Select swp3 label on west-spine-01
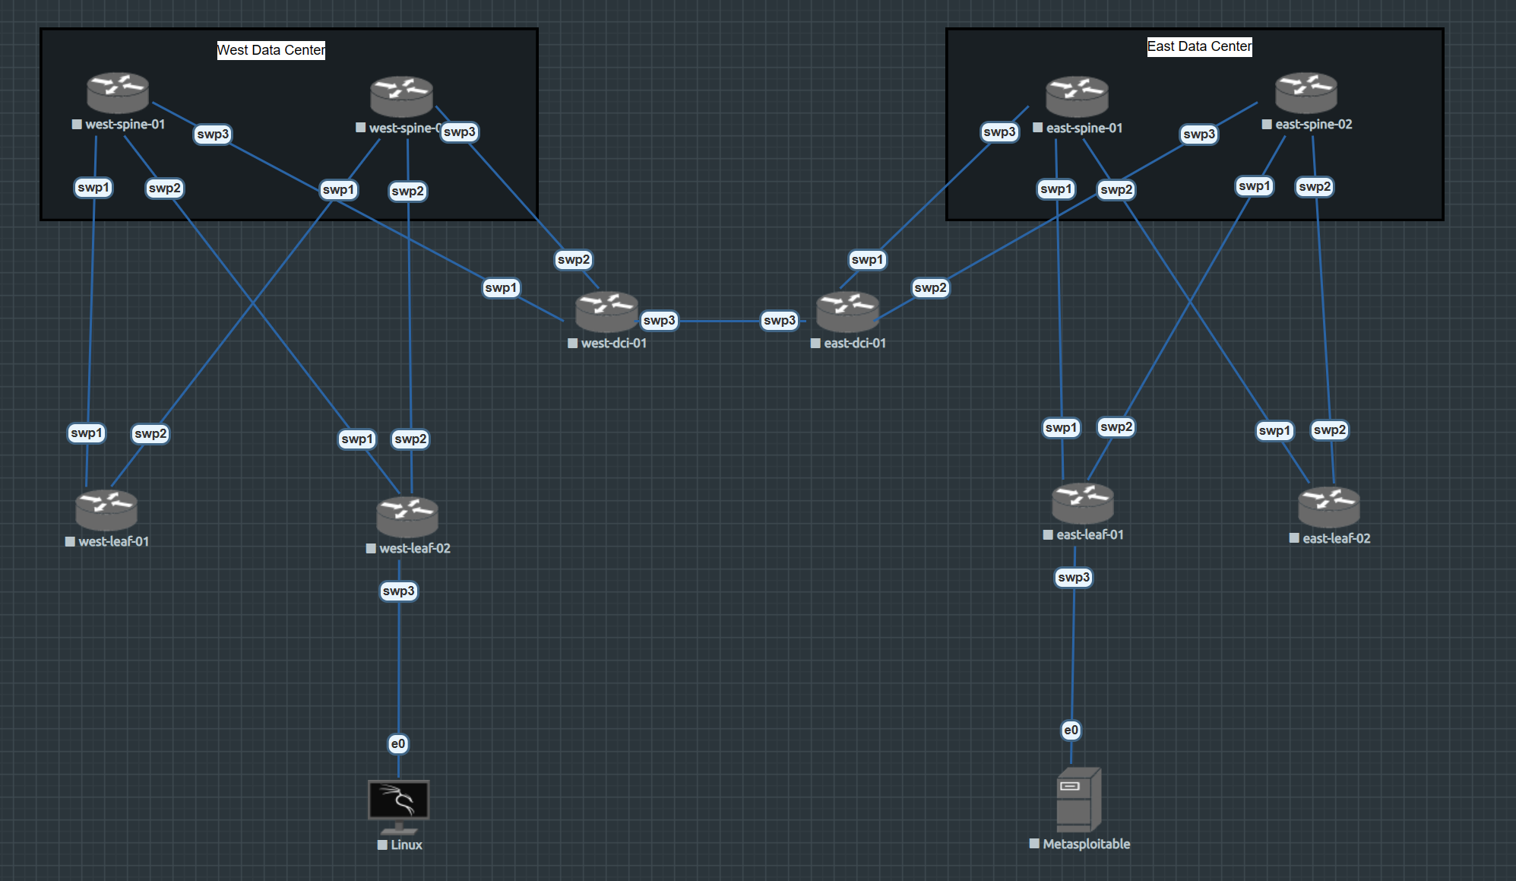Image resolution: width=1516 pixels, height=881 pixels. point(213,134)
